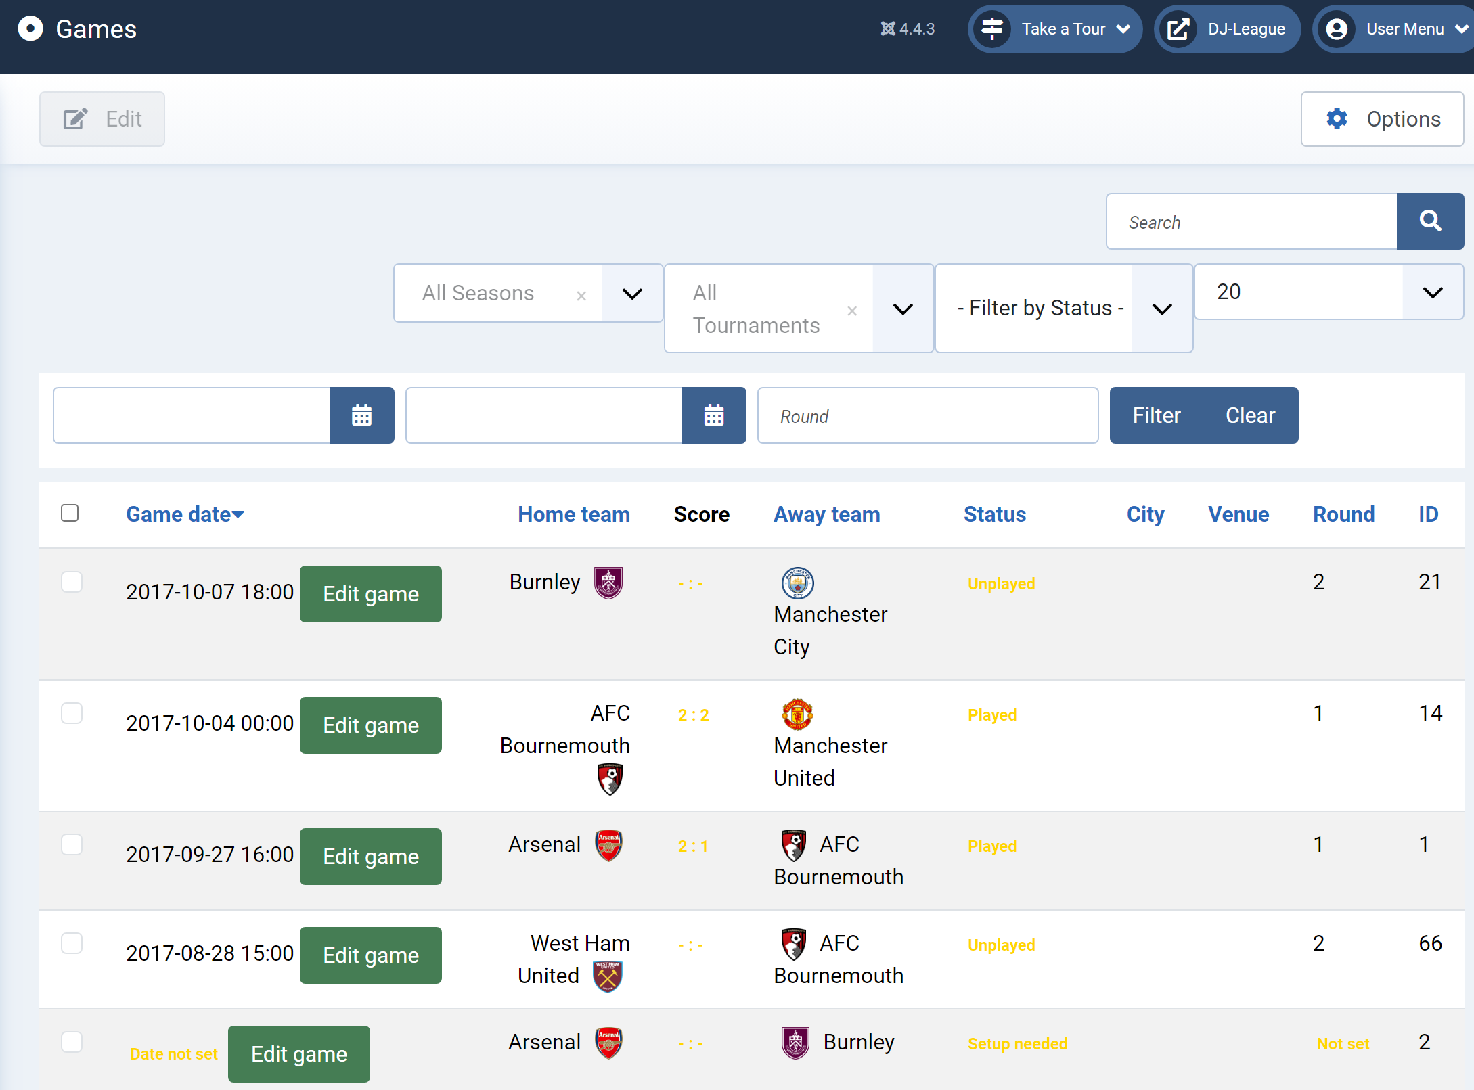Screen dimensions: 1474x1090
Task: Expand the Take a Tour menu
Action: [1123, 29]
